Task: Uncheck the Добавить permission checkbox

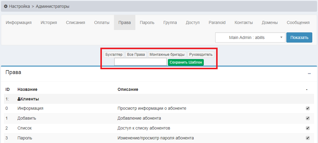Action: [x=307, y=118]
